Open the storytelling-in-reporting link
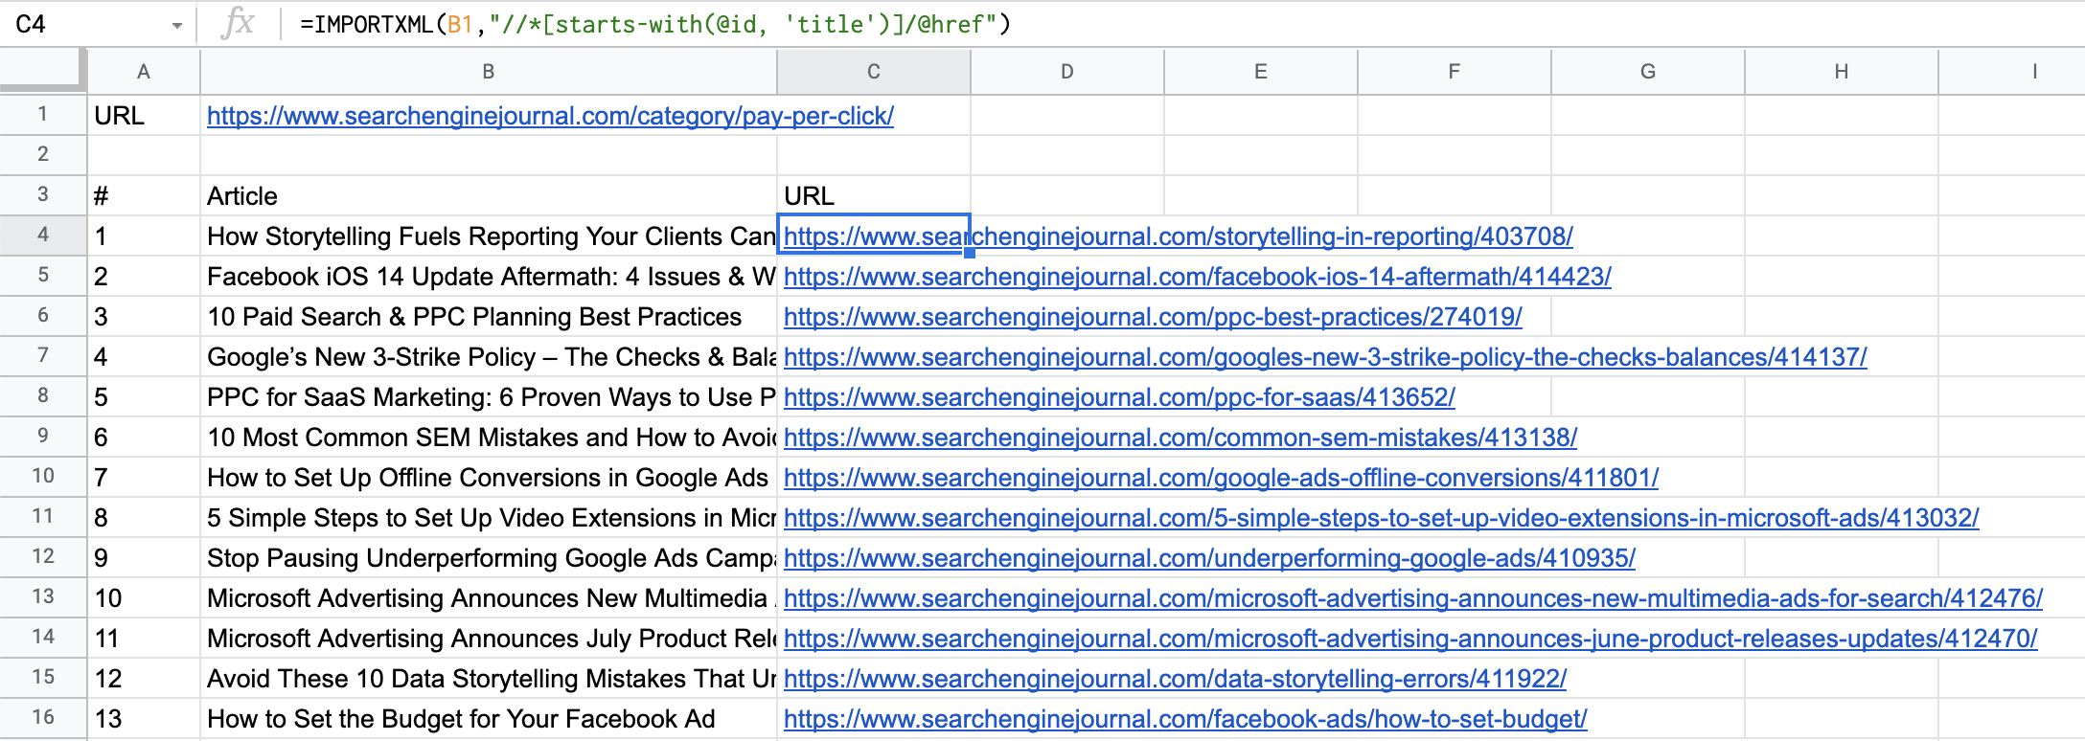Image resolution: width=2085 pixels, height=741 pixels. (x=1179, y=236)
